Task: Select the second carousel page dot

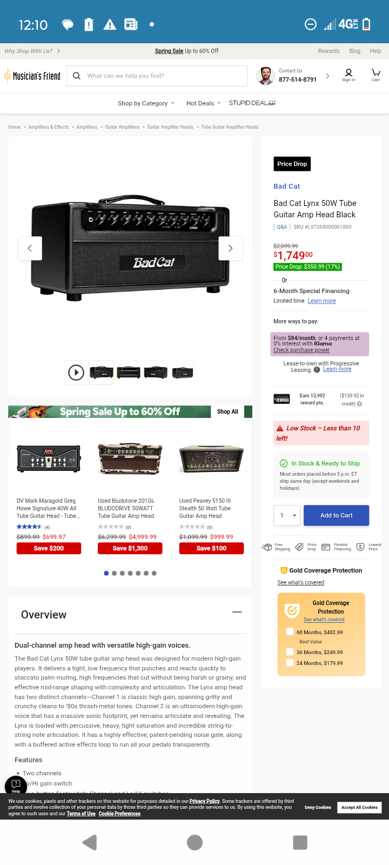Action: [x=114, y=573]
